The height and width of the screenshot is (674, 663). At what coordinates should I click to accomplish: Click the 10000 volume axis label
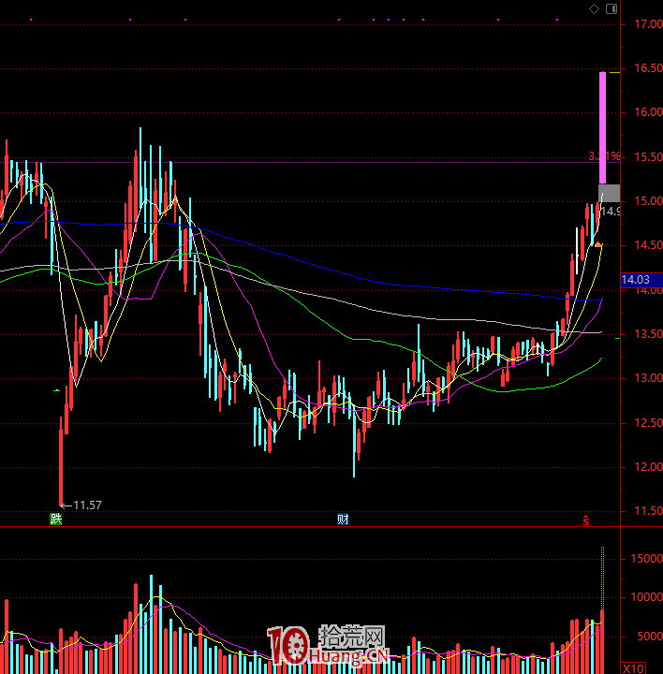pyautogui.click(x=647, y=597)
